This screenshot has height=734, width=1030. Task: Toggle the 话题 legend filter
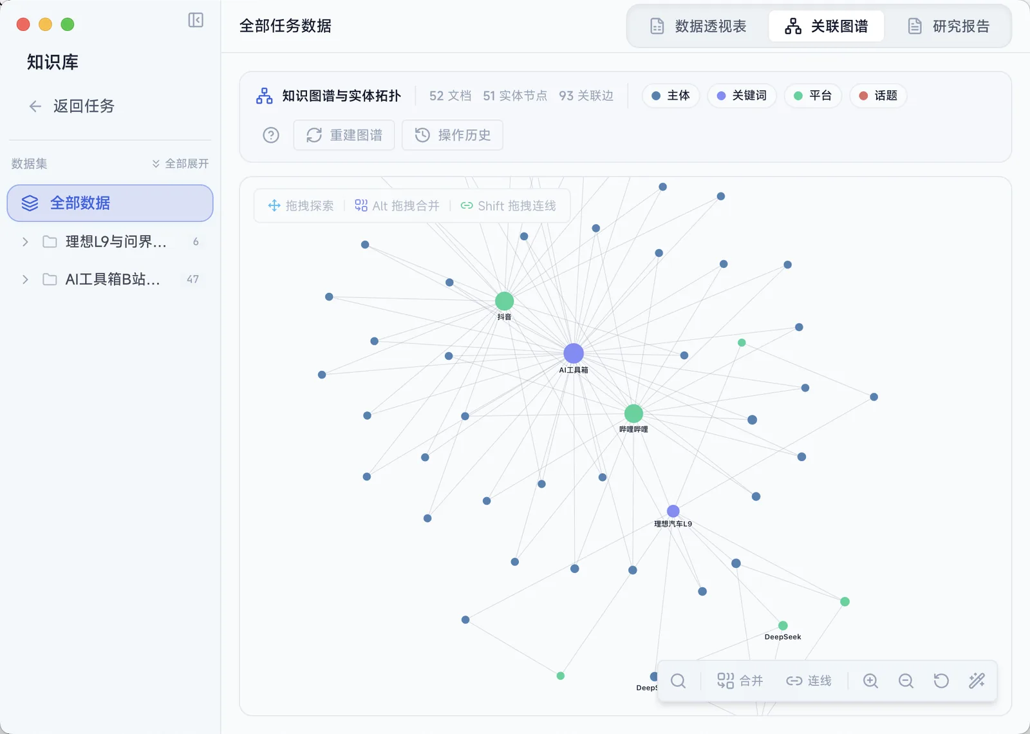[x=878, y=96]
